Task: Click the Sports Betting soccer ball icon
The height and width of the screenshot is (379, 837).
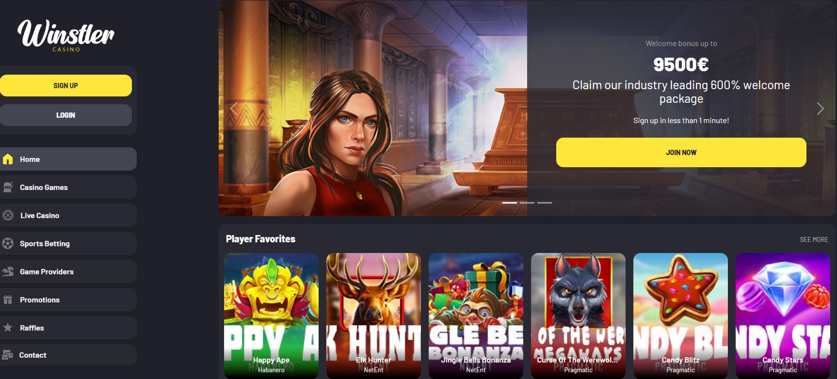Action: pos(8,243)
